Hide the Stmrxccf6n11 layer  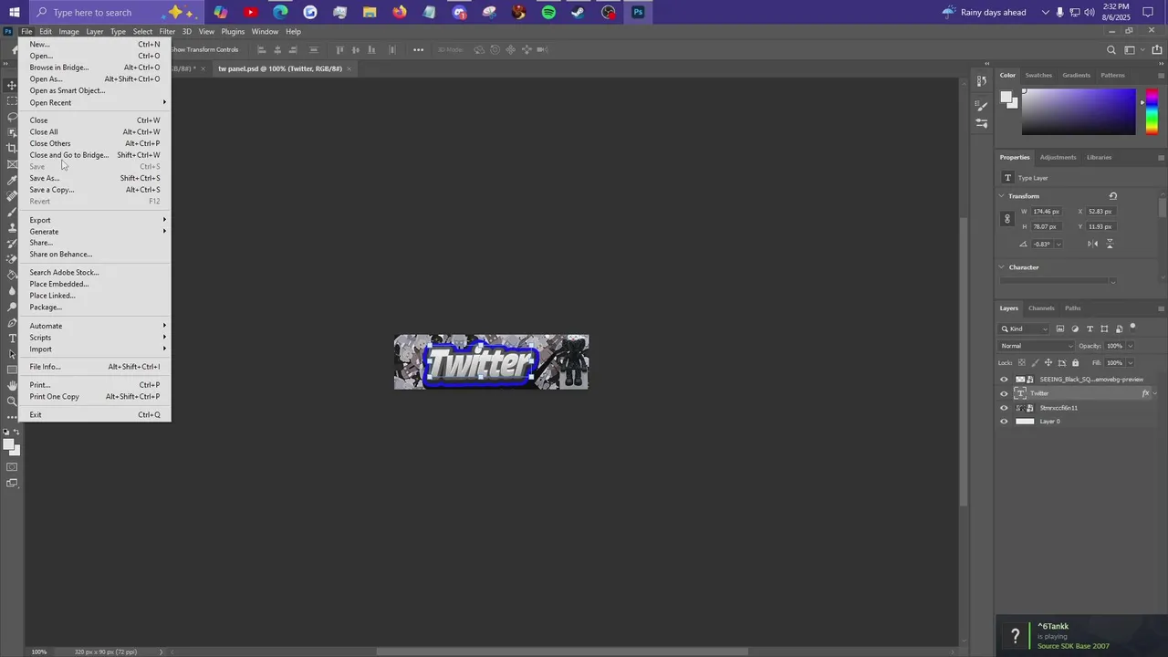tap(1004, 408)
